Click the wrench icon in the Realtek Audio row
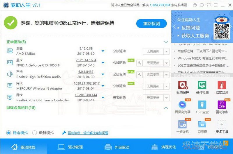Viewport: 233px width, 154px height. pos(140,74)
